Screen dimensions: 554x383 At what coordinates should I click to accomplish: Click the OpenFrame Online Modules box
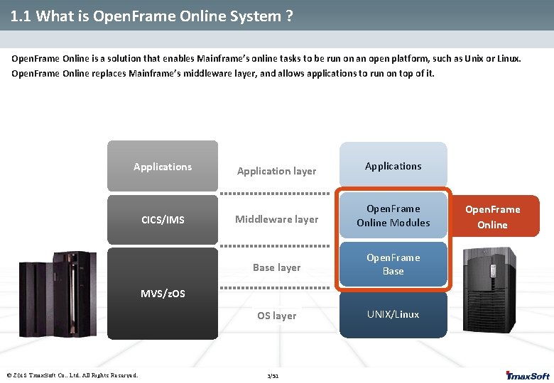point(393,216)
